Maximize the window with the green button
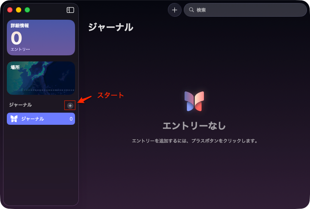This screenshot has width=310, height=209. coord(27,10)
